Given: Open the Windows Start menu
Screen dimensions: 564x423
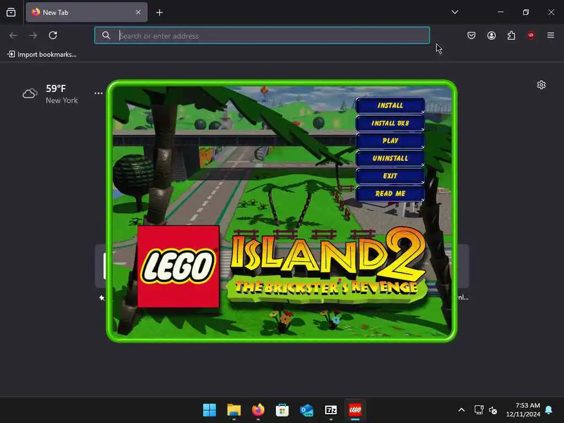Looking at the screenshot, I should (x=210, y=410).
